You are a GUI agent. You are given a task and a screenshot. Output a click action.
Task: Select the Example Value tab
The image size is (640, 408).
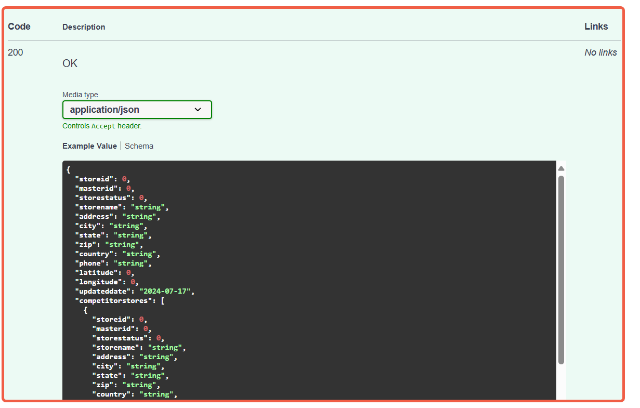[89, 146]
